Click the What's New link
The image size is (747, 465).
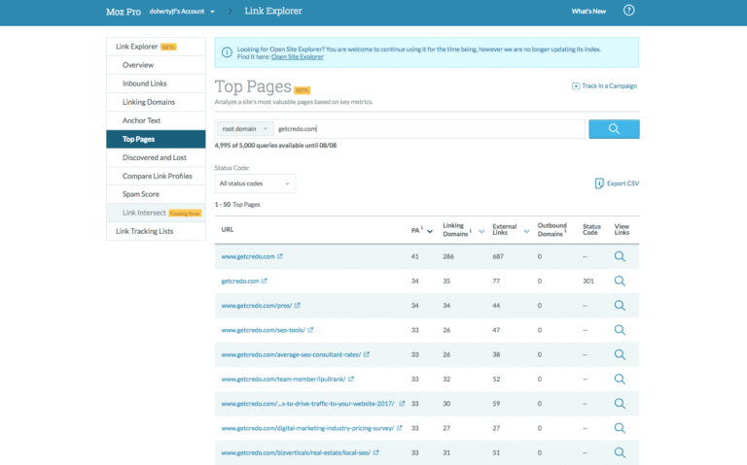pyautogui.click(x=588, y=12)
